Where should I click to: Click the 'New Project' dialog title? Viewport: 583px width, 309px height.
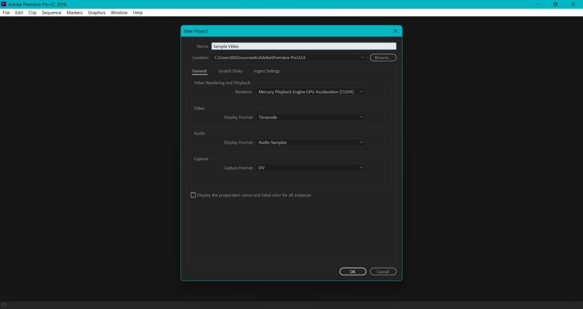click(x=196, y=31)
